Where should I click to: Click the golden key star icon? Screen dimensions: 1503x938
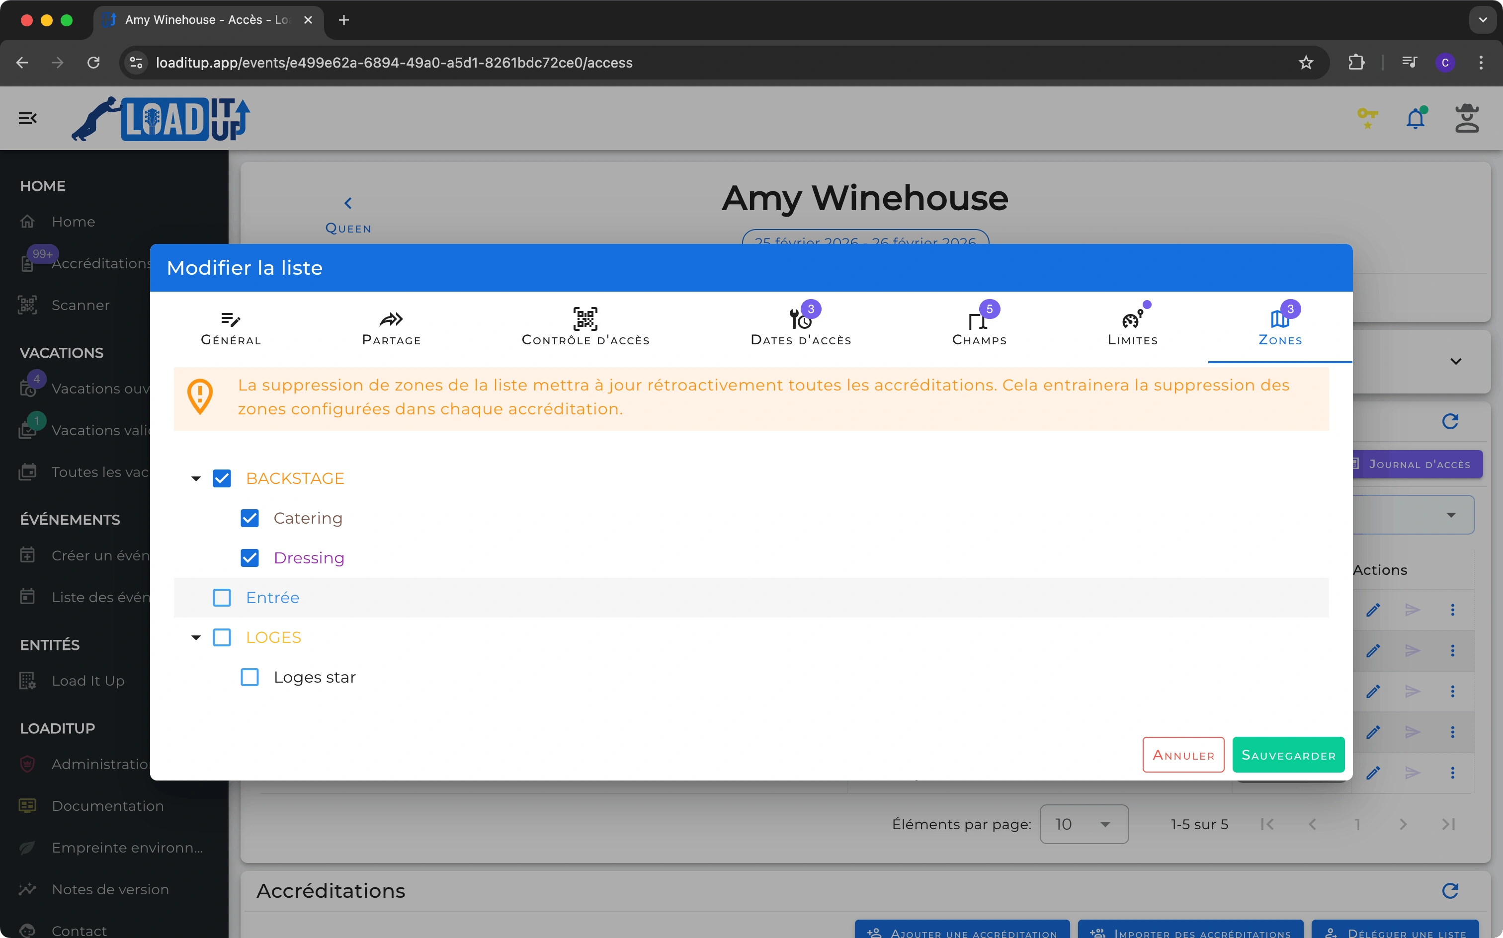tap(1367, 118)
